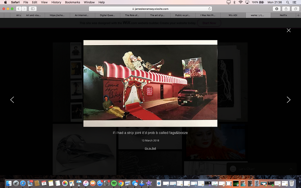301x188 pixels.
Task: Open the Apple menu
Action: (6, 2)
